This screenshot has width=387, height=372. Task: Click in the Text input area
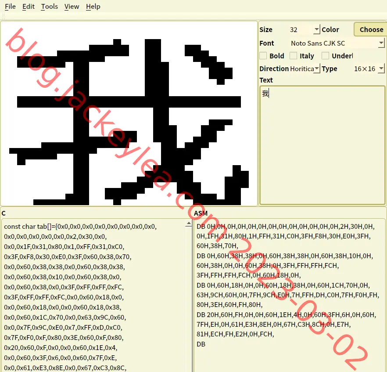coord(322,145)
